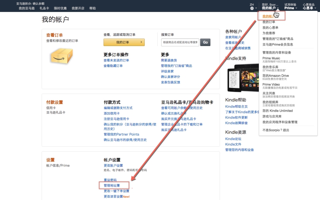Open 发表包装反馈 link
The image size is (320, 200).
tap(171, 82)
